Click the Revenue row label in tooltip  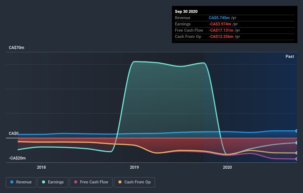click(x=183, y=18)
